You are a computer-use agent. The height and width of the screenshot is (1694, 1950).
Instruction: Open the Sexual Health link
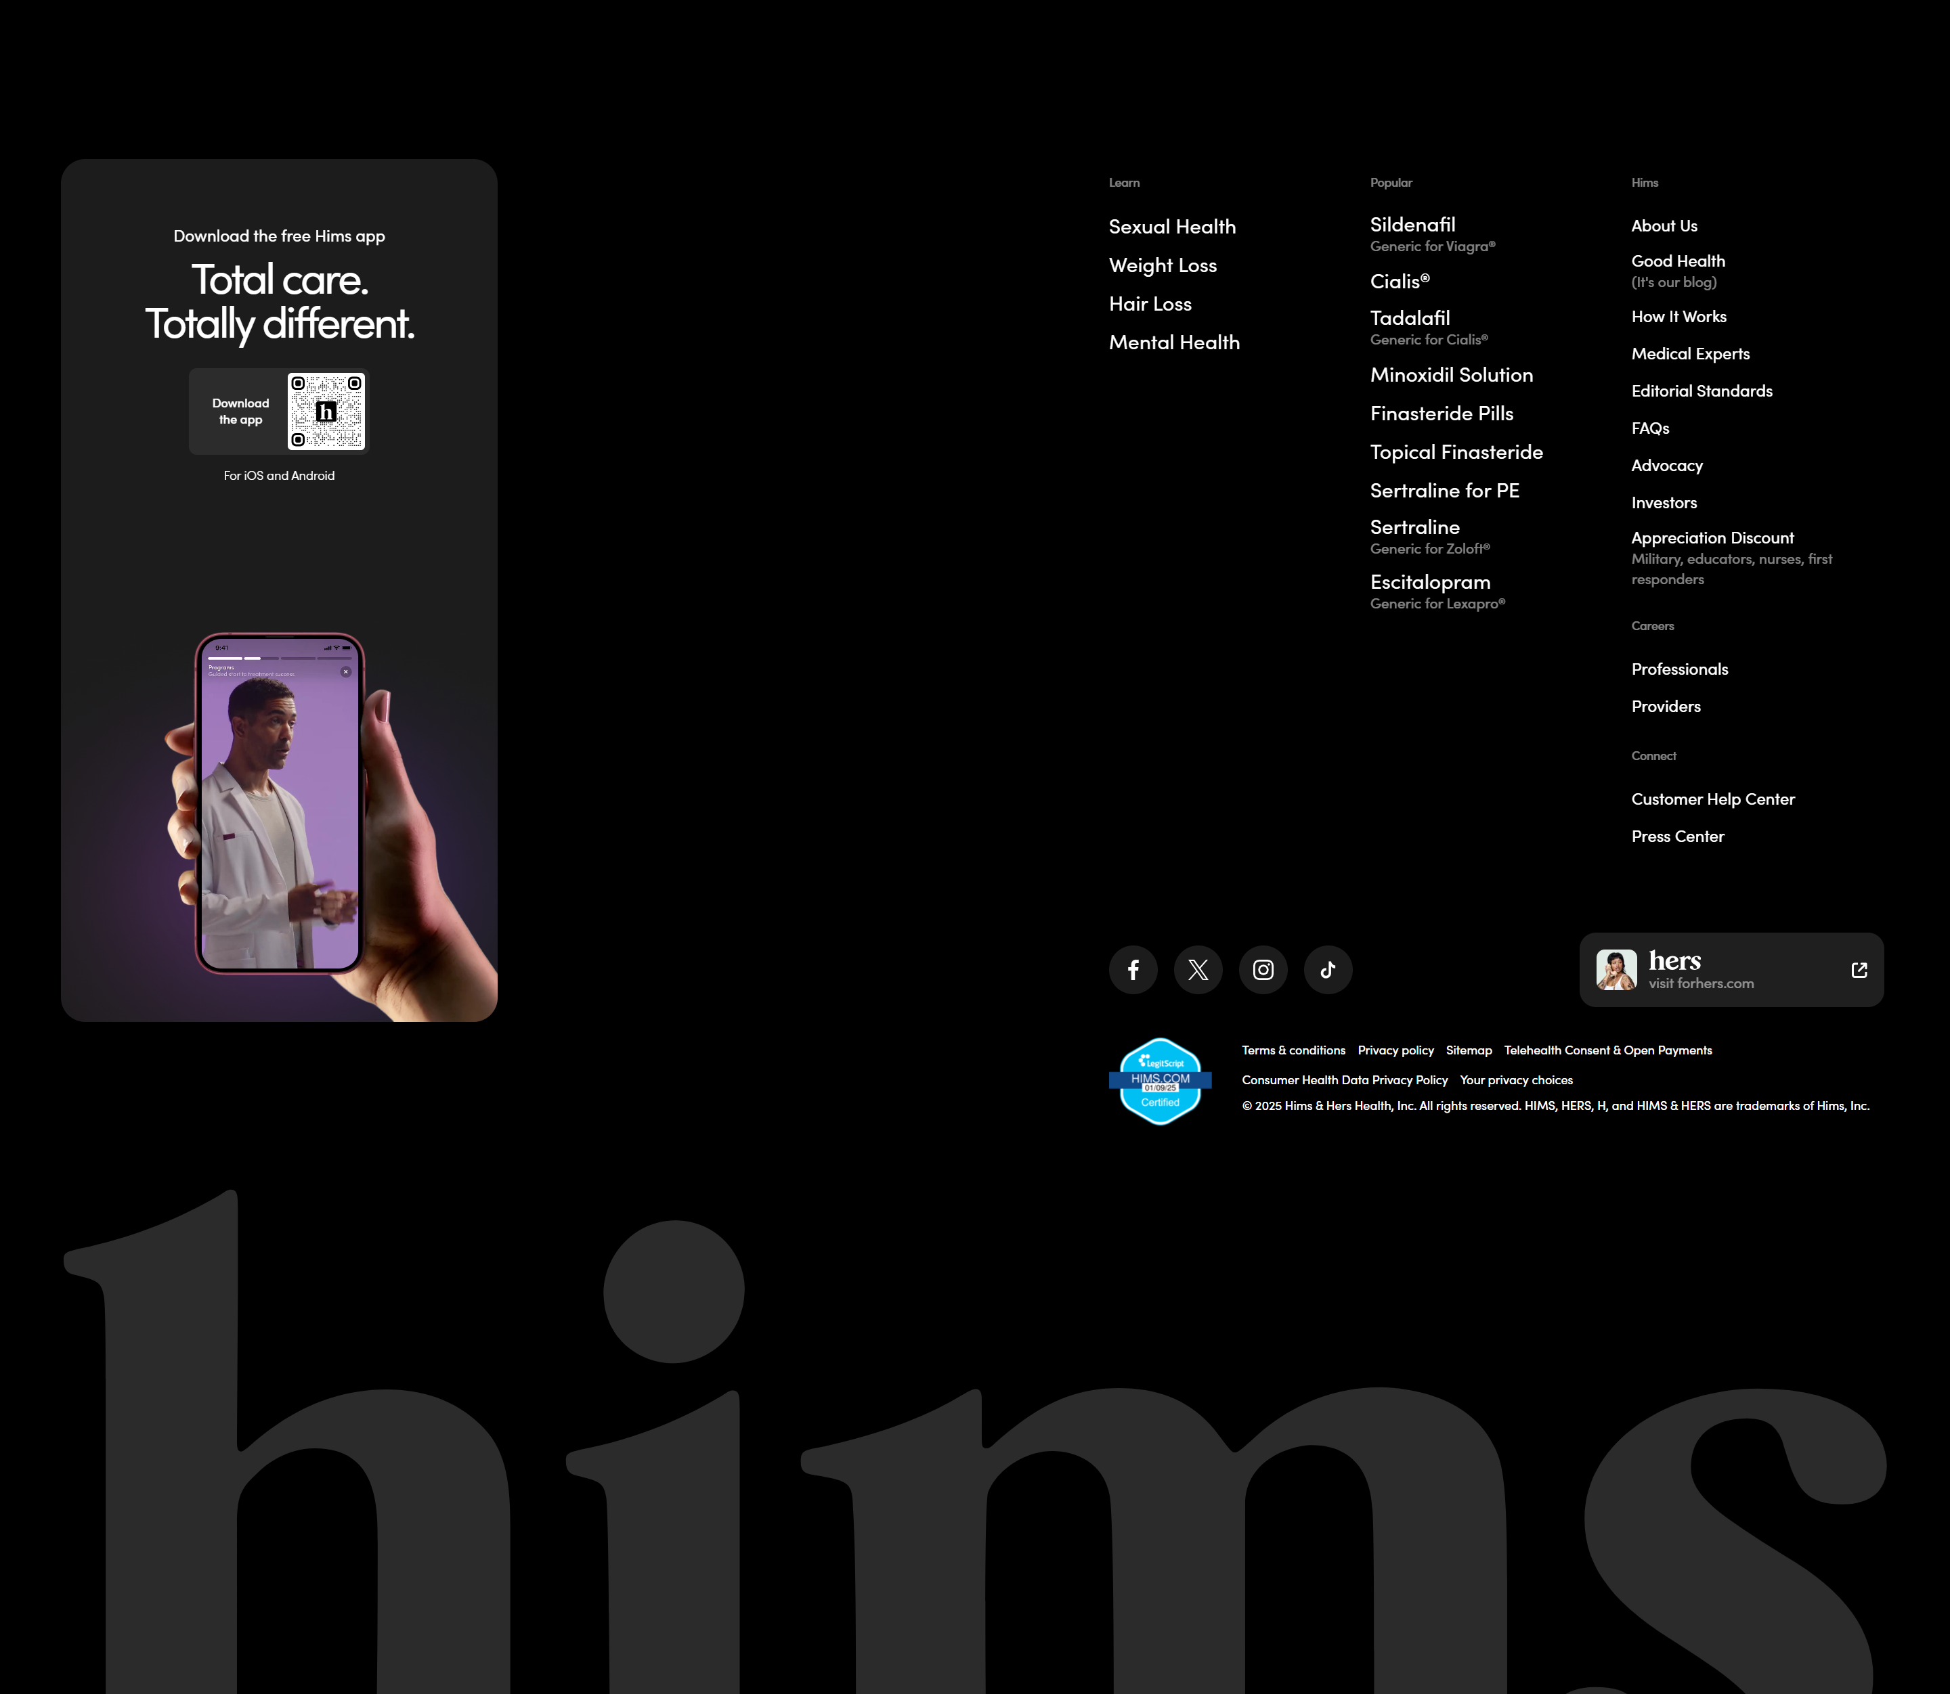[x=1173, y=227]
